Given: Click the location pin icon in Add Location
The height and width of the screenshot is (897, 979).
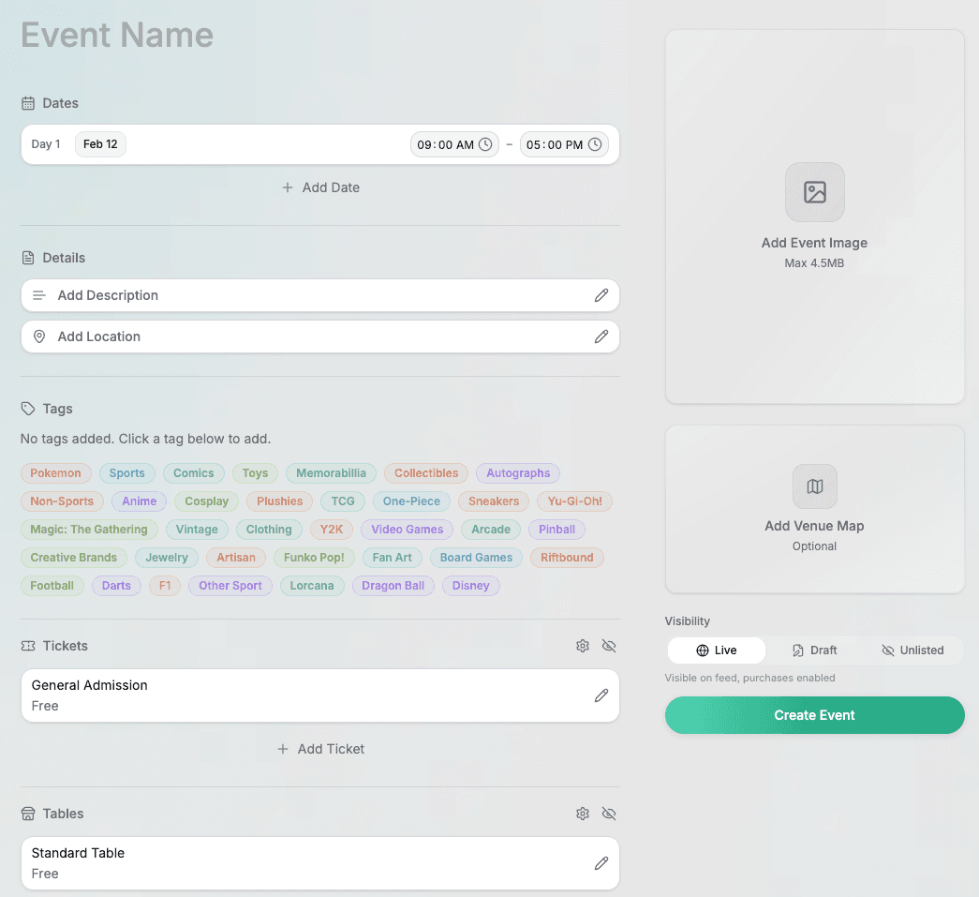Looking at the screenshot, I should coord(38,336).
